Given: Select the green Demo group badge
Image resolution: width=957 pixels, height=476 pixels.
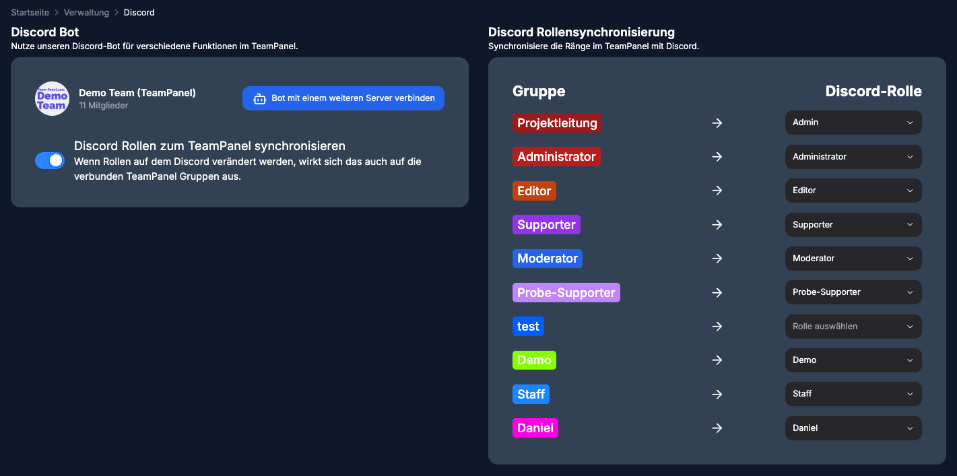Looking at the screenshot, I should pos(534,360).
